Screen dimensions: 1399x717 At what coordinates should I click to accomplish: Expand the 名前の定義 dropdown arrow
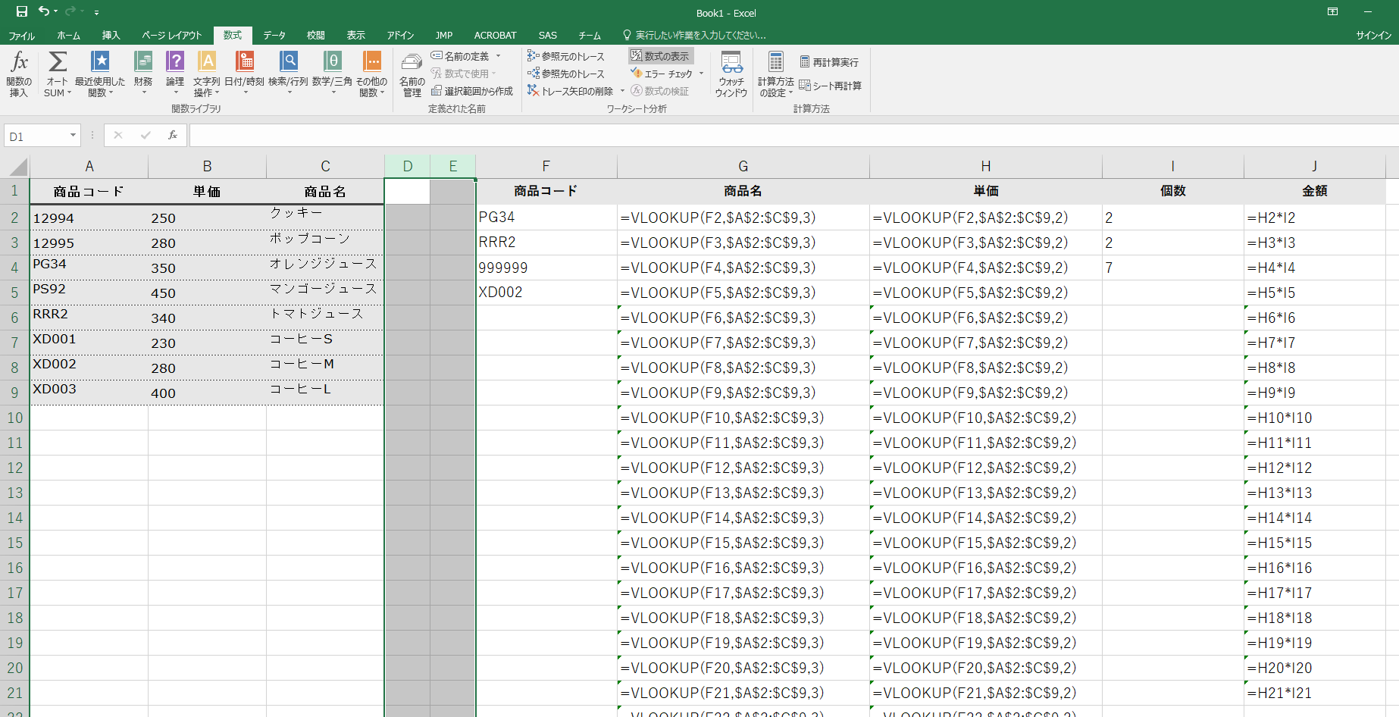(x=498, y=56)
